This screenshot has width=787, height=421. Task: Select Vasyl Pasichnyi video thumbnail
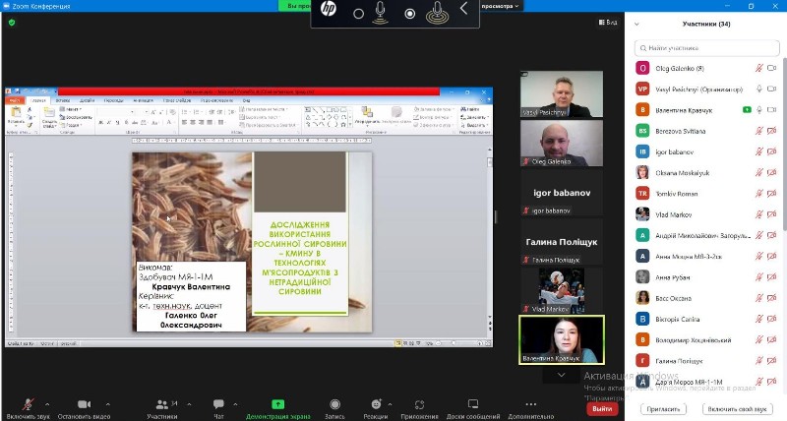[561, 93]
